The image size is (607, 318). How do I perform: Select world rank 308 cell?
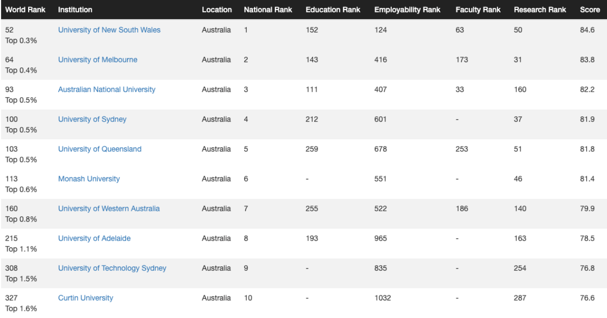pyautogui.click(x=11, y=268)
